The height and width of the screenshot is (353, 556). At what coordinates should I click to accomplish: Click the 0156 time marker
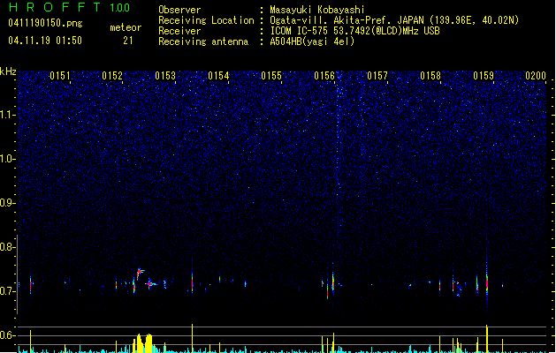click(324, 76)
